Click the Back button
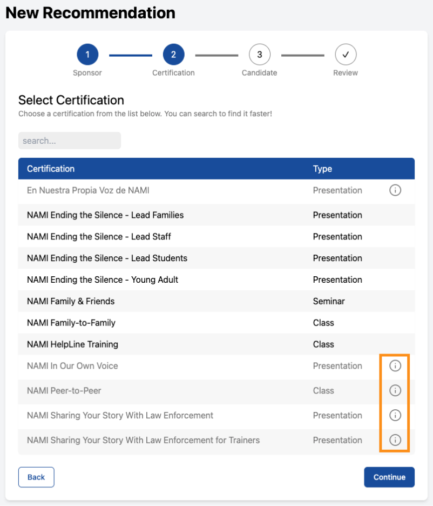Screen dimensions: 433x506 [x=36, y=477]
